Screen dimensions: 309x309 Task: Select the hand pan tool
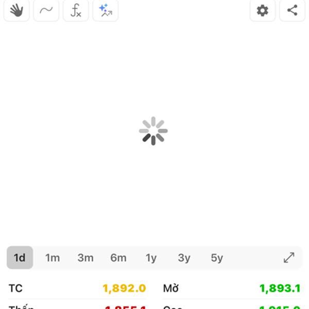point(16,10)
